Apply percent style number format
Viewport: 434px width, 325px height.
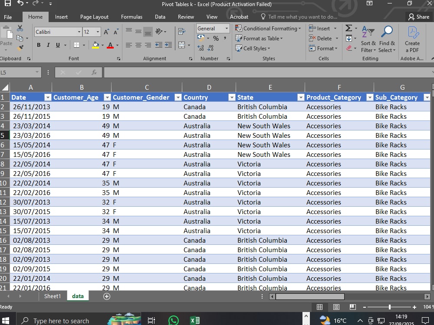216,38
